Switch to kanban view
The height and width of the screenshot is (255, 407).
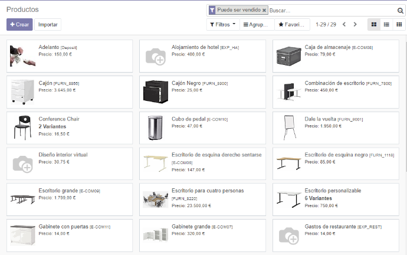point(373,24)
